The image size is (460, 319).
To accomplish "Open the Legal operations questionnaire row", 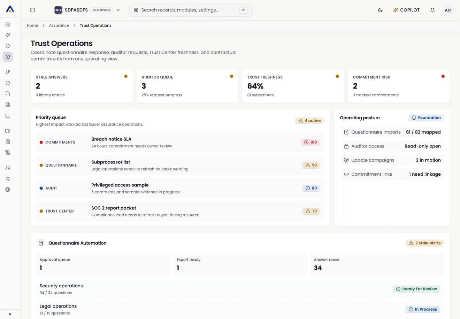I will 240,310.
